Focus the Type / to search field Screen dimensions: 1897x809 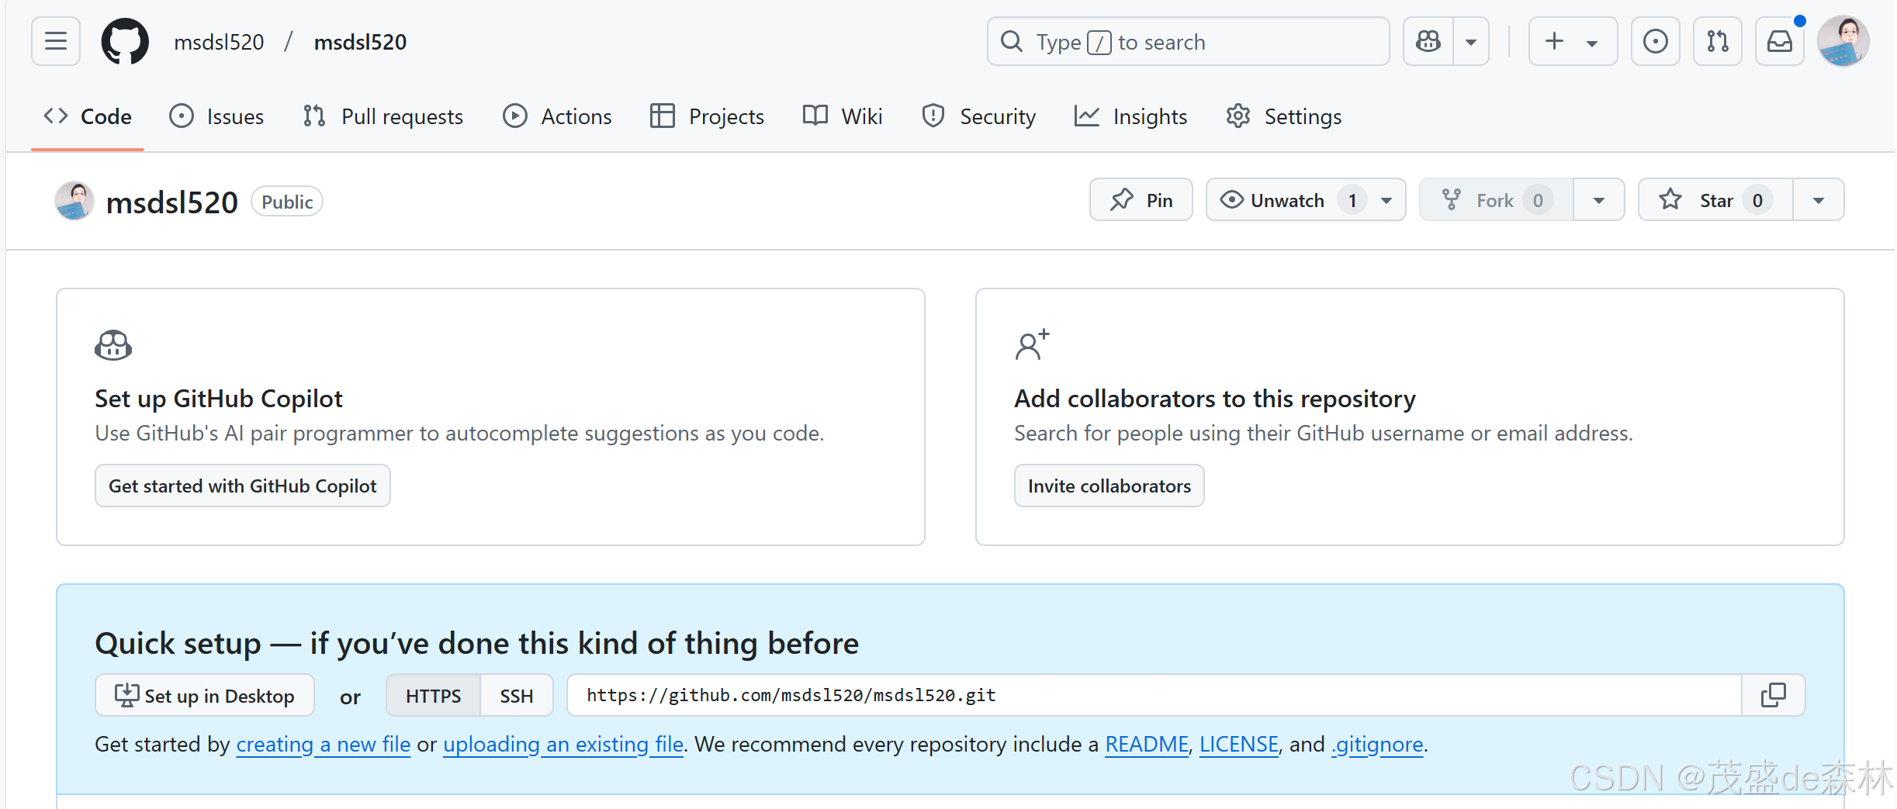pyautogui.click(x=1188, y=41)
